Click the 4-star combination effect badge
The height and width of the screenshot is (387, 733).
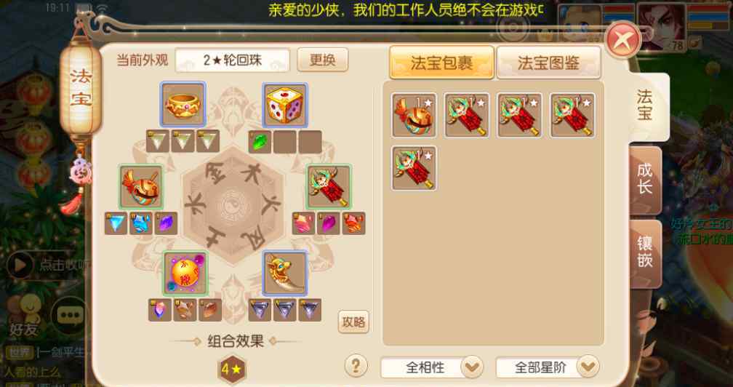231,370
